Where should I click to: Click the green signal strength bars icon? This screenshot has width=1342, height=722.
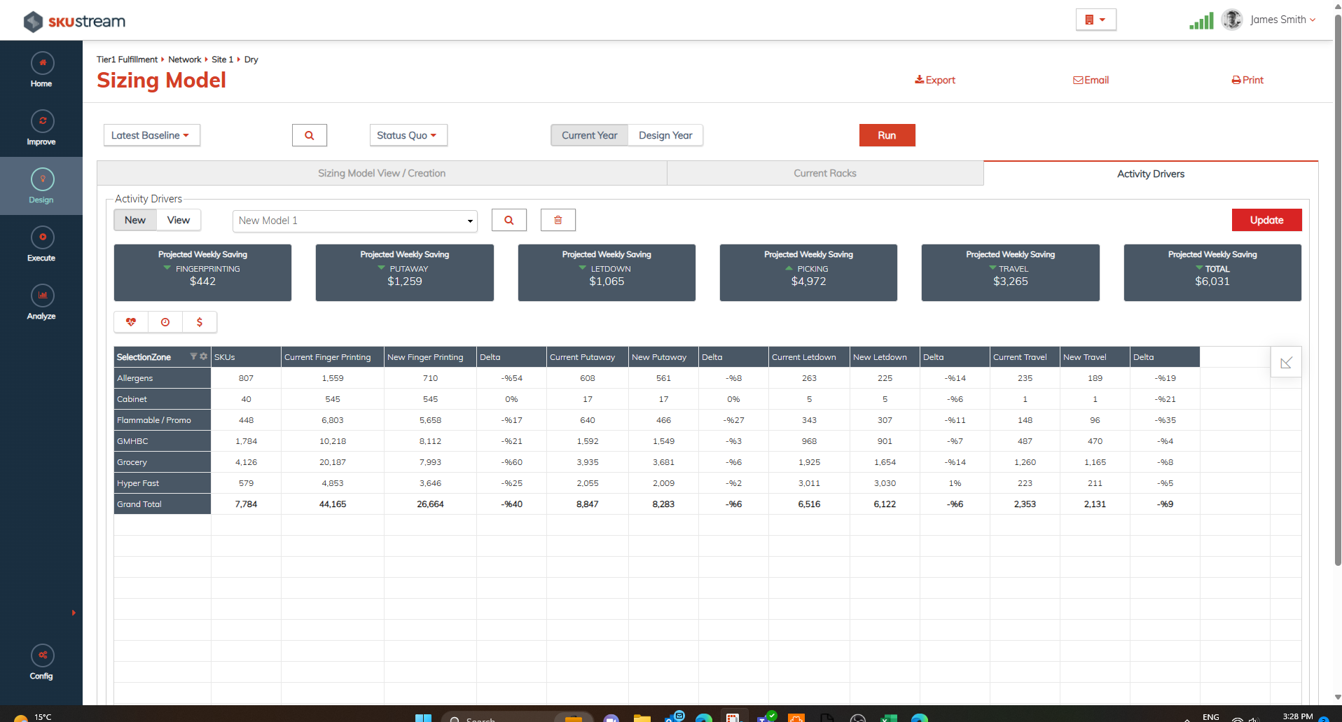pos(1201,21)
